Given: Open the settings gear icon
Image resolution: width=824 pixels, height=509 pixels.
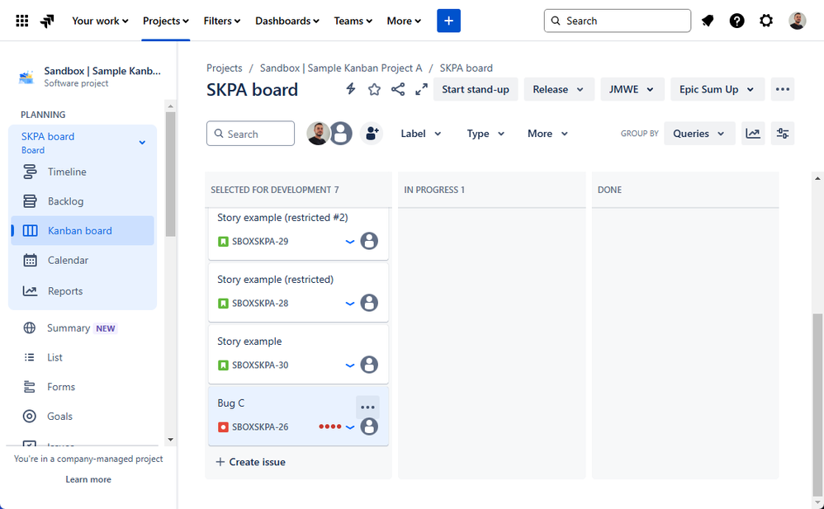Looking at the screenshot, I should coord(766,21).
